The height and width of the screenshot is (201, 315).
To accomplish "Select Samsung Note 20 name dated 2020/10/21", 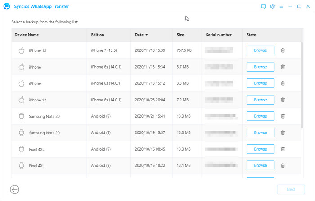I will [x=44, y=116].
